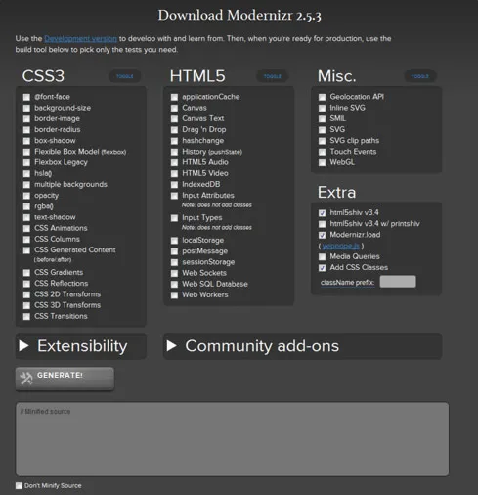Screen dimensions: 478x495
Task: Check Input Attributes option
Action: 174,196
